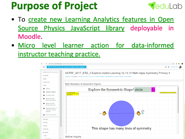Screen dimensions: 185x139
Task: Click the EjsS Analytics breadcrumb link
Action: pyautogui.click(x=128, y=76)
